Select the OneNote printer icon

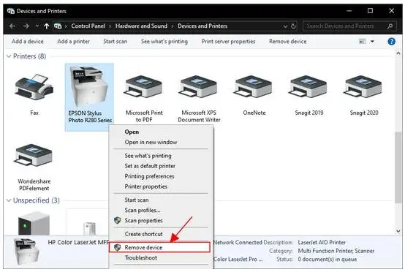coord(254,87)
